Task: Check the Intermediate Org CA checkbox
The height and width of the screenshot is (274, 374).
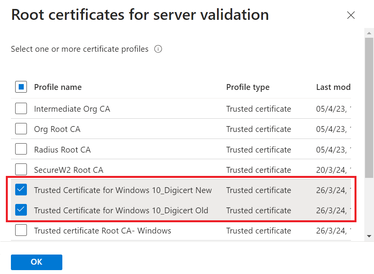Action: click(x=21, y=109)
